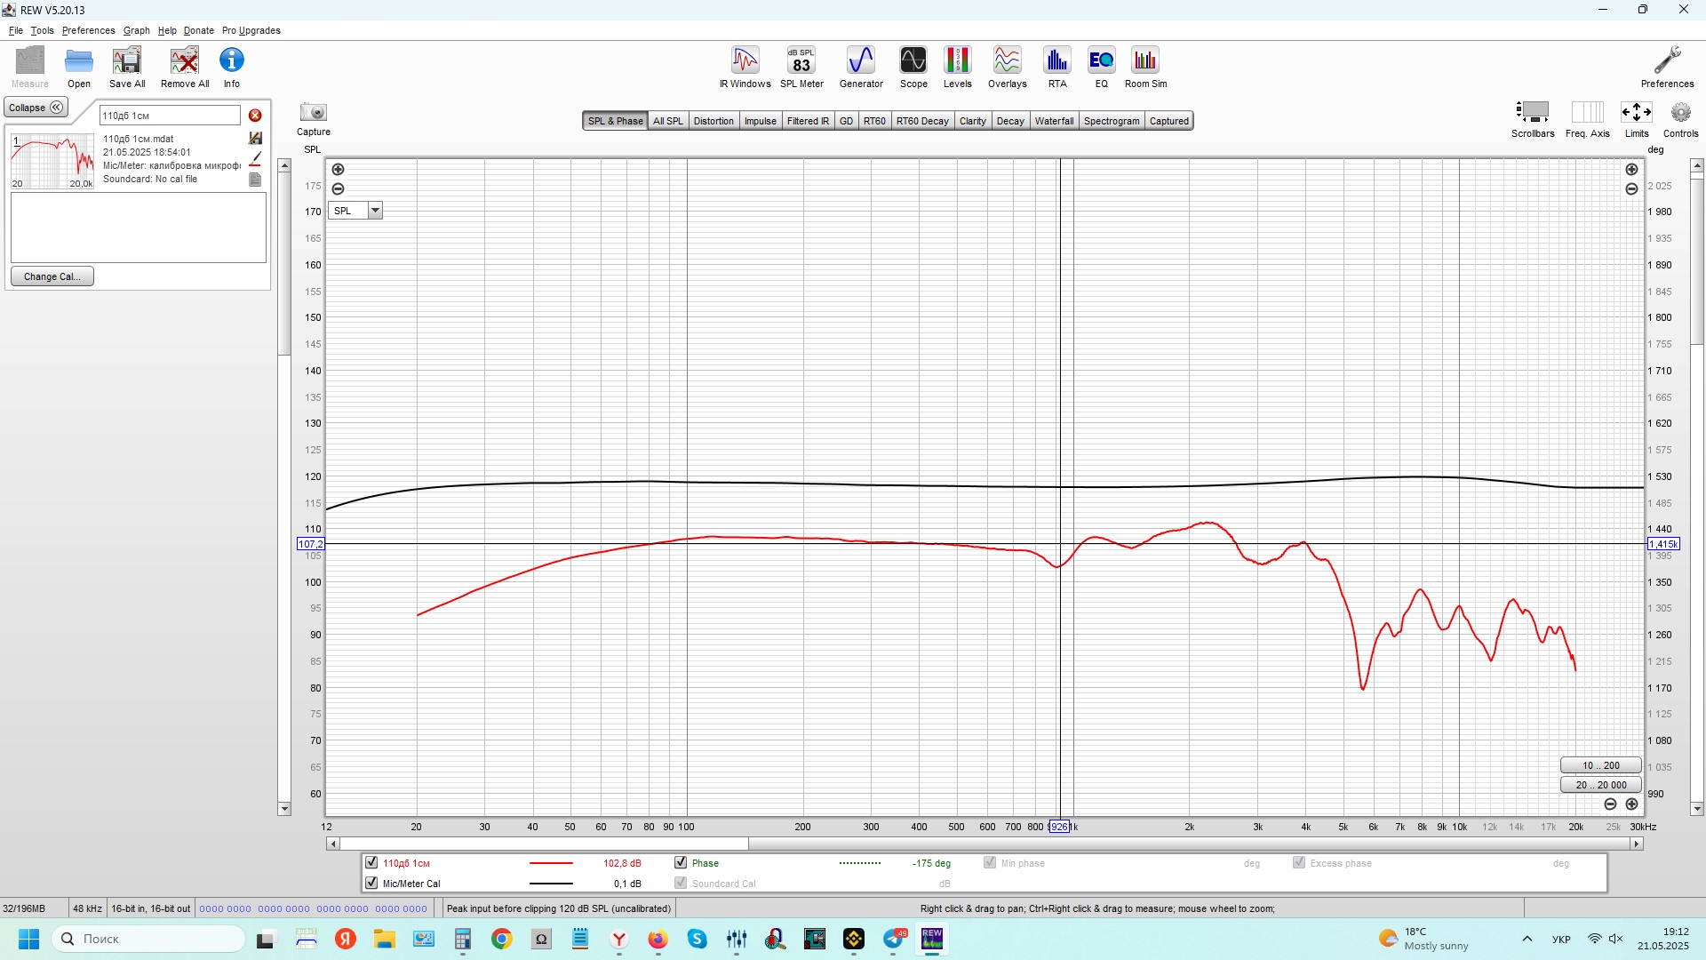Screen dimensions: 1706x960
Task: Set range with 20 .. 20 000 button
Action: (1600, 785)
